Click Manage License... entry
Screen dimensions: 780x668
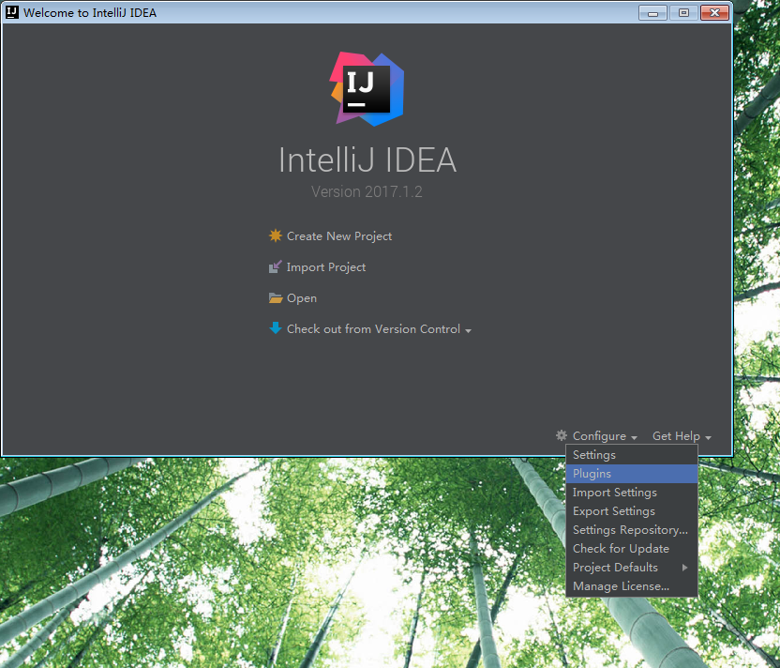pyautogui.click(x=631, y=586)
